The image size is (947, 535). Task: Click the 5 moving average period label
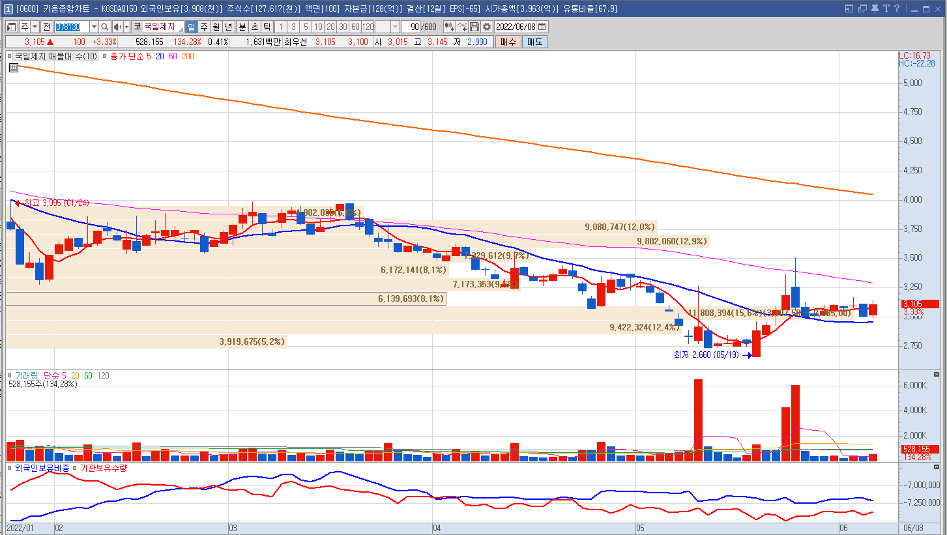point(149,57)
